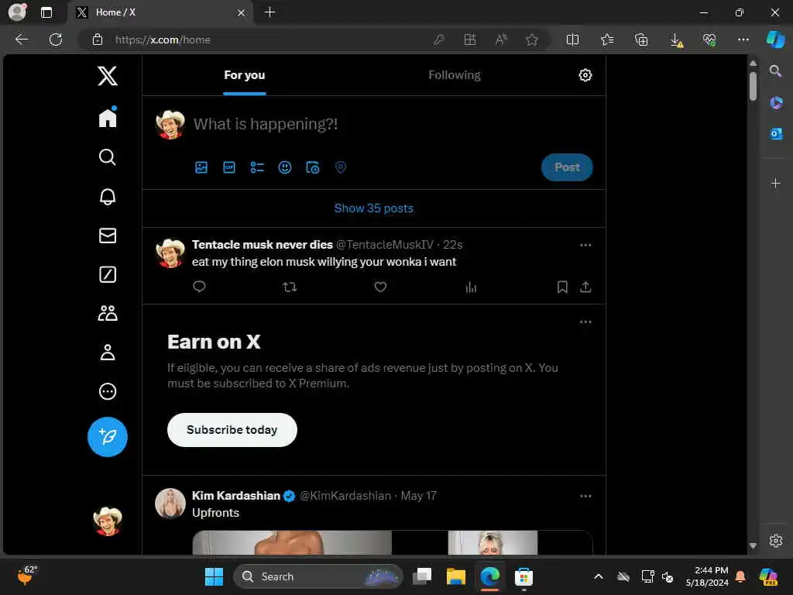Image resolution: width=793 pixels, height=595 pixels.
Task: Add media image to the post
Action: pyautogui.click(x=201, y=167)
